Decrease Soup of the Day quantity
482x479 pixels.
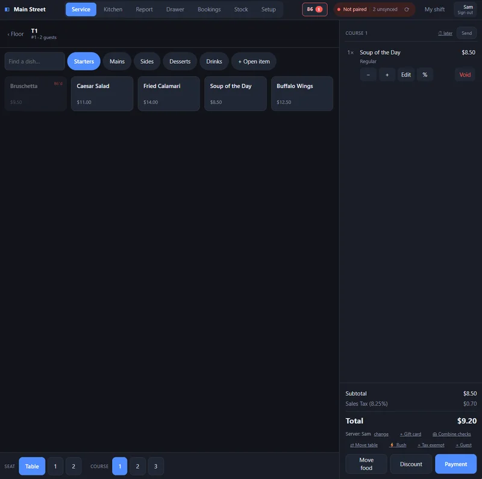(368, 75)
